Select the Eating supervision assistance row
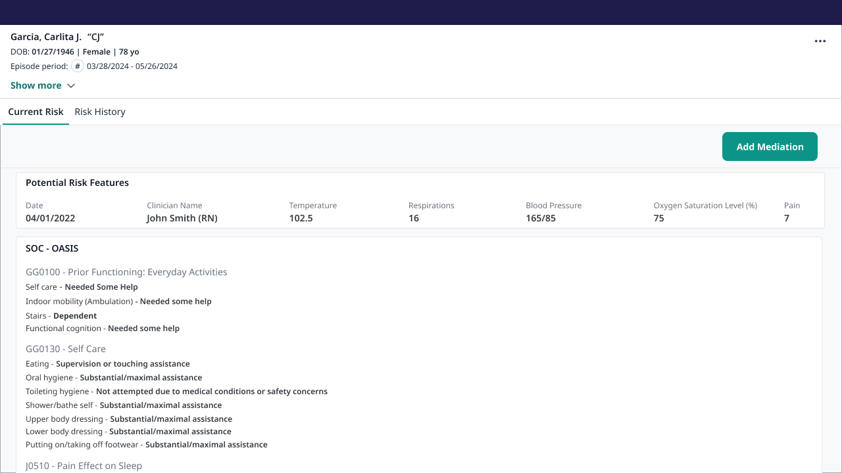Viewport: 842px width, 473px height. pos(108,364)
